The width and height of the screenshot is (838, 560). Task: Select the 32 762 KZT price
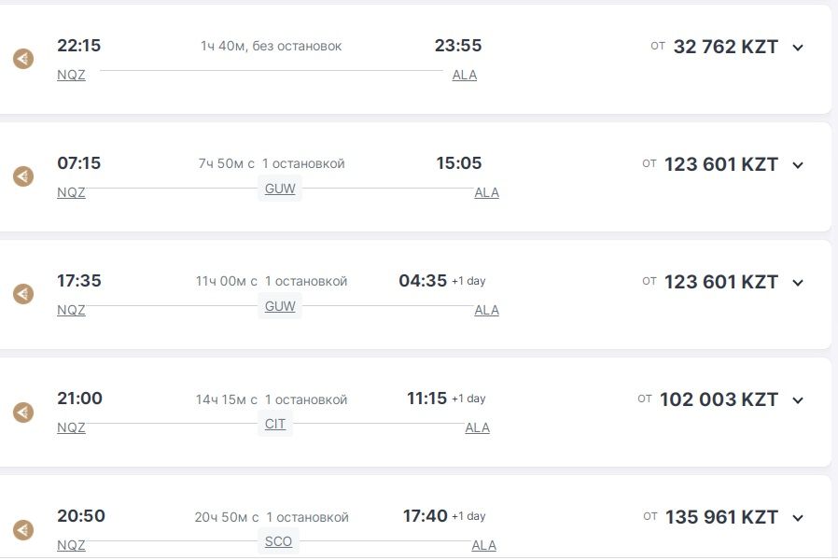pos(725,47)
